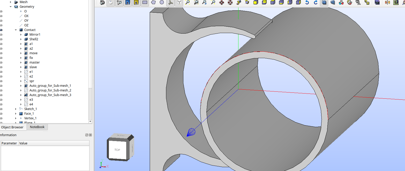Image resolution: width=405 pixels, height=171 pixels.
Task: Click the Fit Area magnifier
Action: [x=196, y=3]
